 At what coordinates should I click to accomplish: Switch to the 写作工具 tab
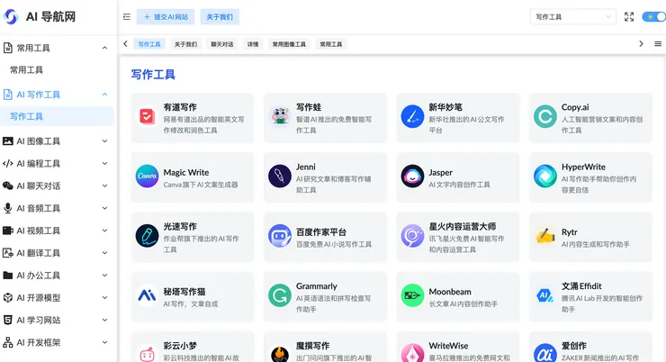149,44
